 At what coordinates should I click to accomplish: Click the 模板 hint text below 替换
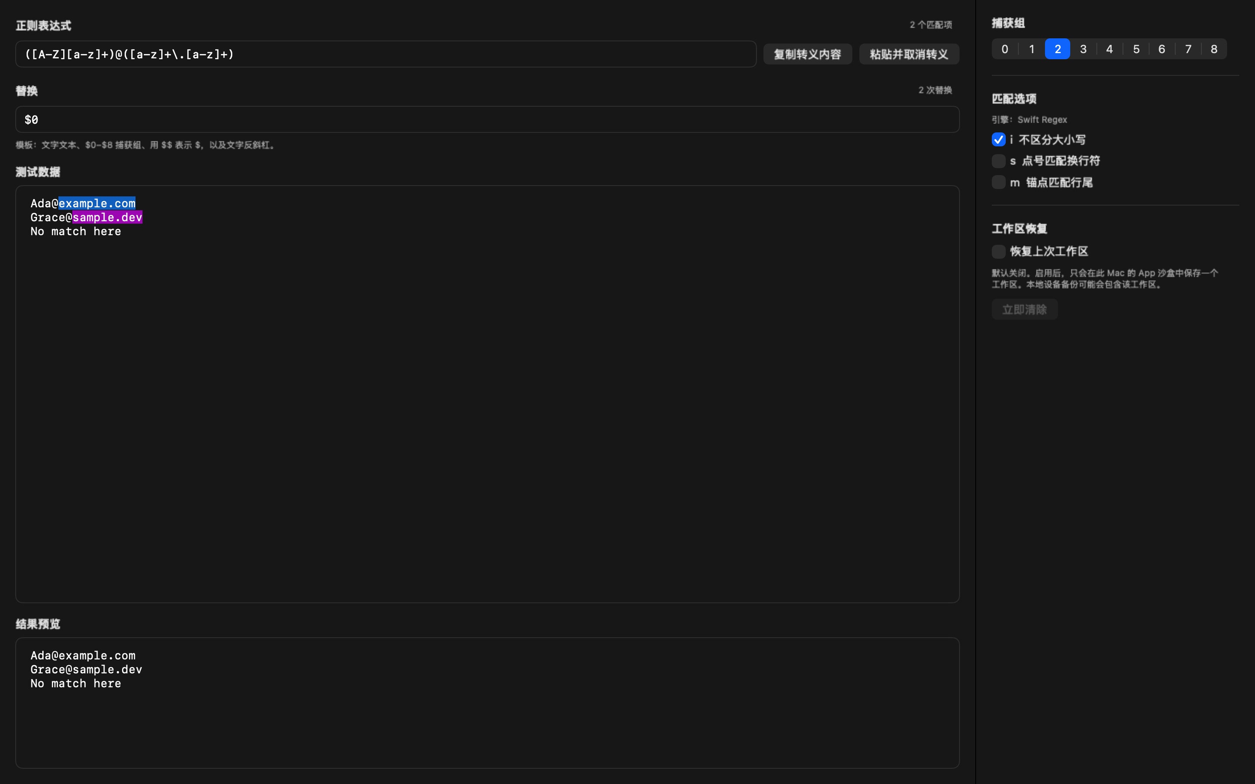tap(147, 145)
